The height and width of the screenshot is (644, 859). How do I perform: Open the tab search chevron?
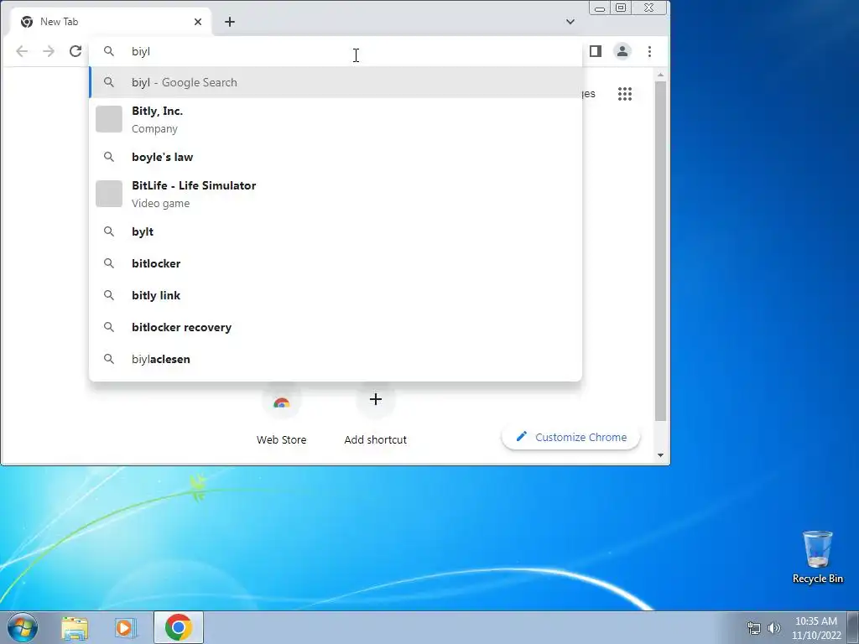(570, 22)
